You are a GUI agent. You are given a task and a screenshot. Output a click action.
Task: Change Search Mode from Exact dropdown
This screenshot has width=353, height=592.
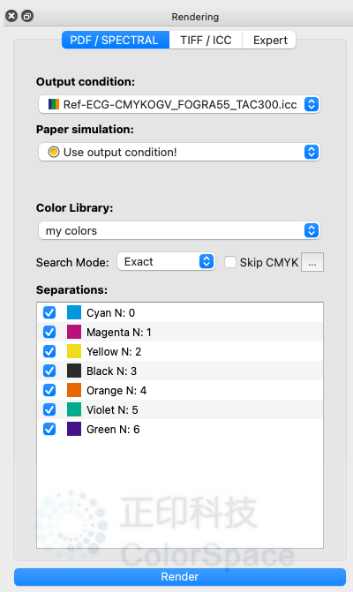(166, 262)
